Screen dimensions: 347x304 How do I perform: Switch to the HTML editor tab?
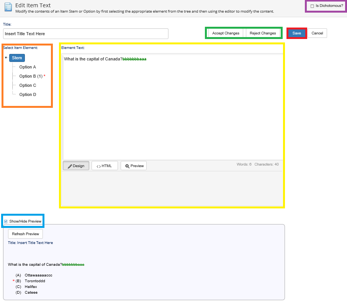[105, 166]
